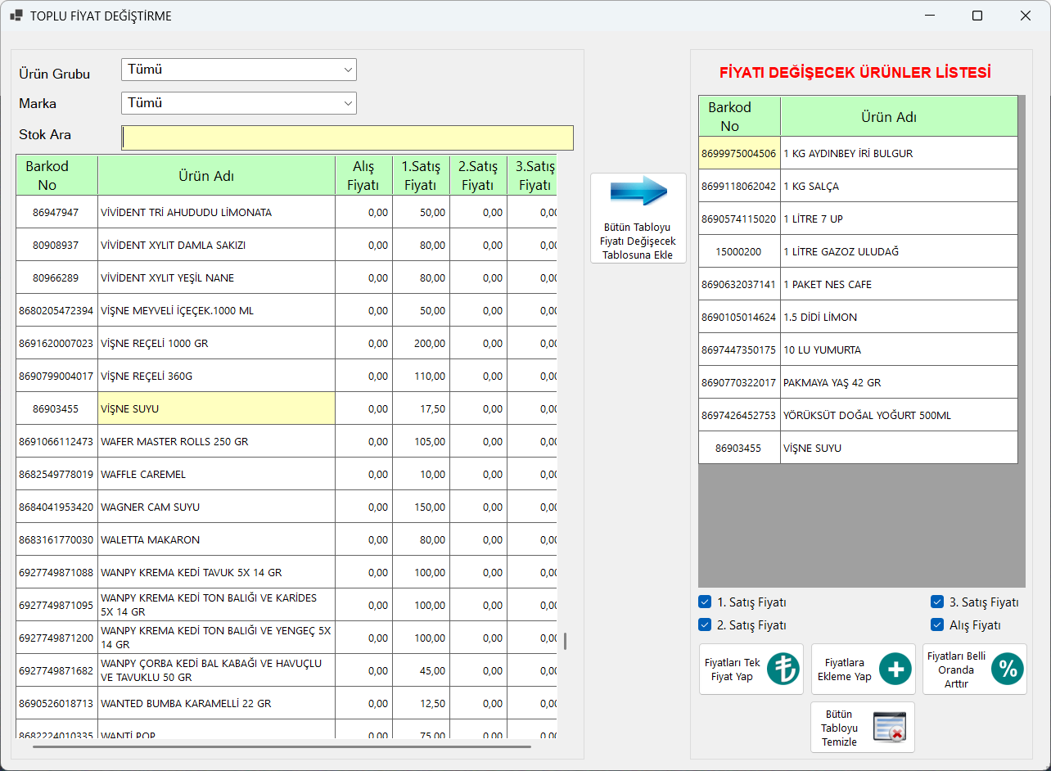Toggle the 3. Satış Fiyatı checkbox
The height and width of the screenshot is (771, 1051).
[937, 602]
